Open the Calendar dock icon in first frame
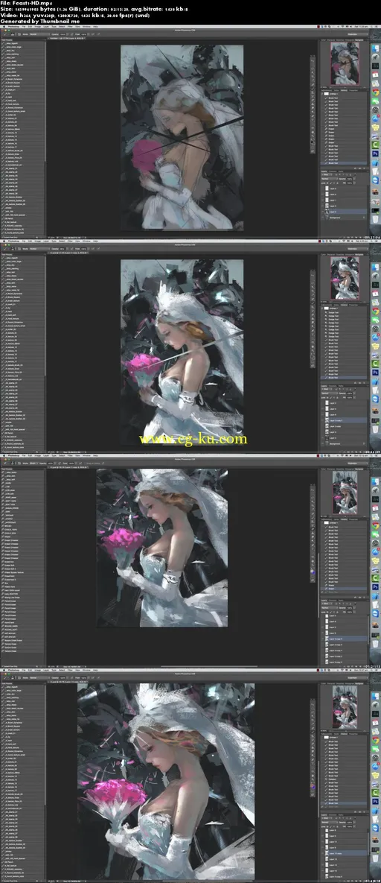381x883 pixels. (x=375, y=75)
